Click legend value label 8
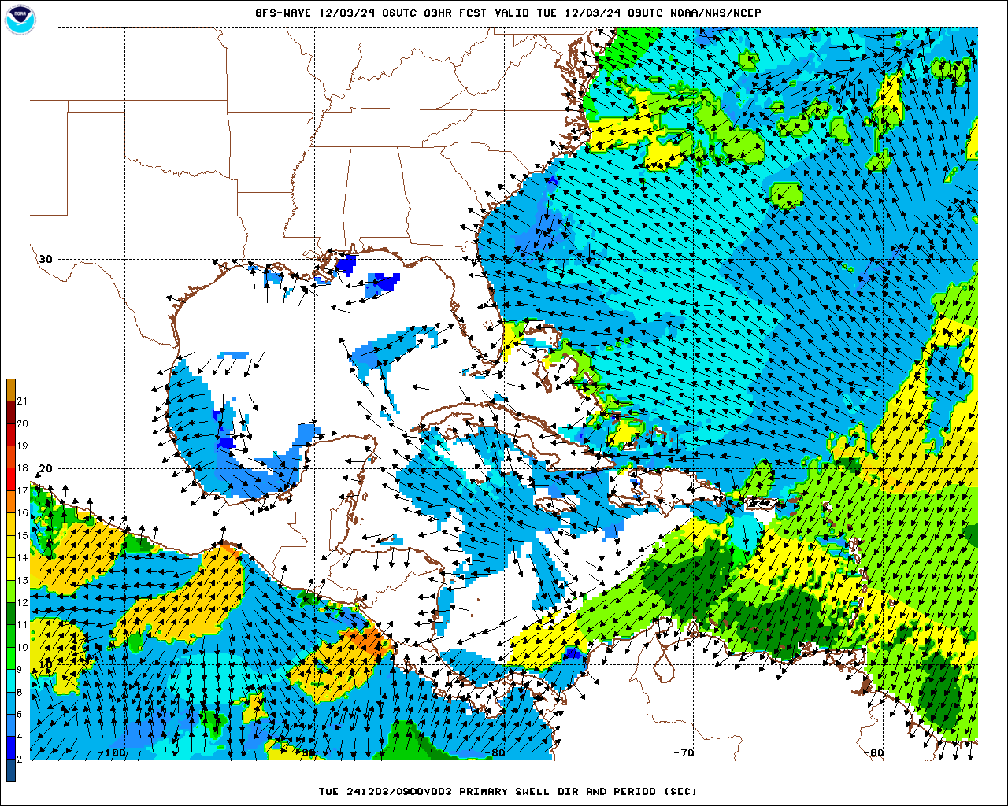This screenshot has height=806, width=1008. (x=20, y=693)
